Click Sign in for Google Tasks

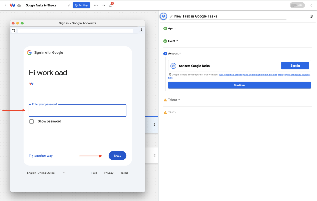(x=295, y=66)
